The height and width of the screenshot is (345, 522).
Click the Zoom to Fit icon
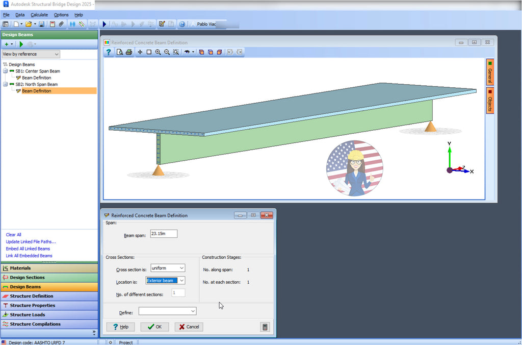click(176, 52)
